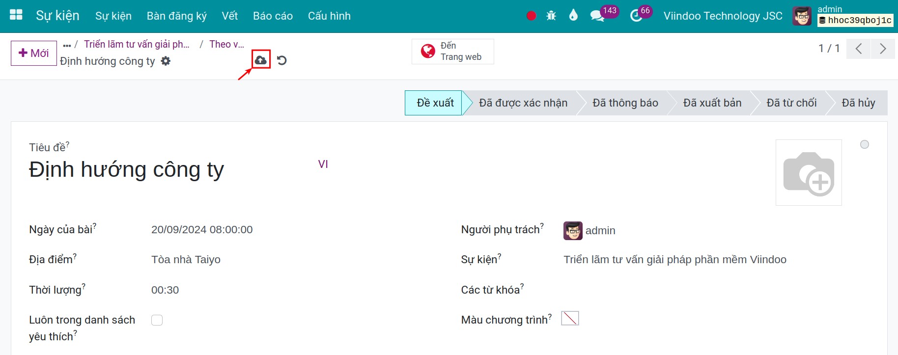This screenshot has height=355, width=898.
Task: Click the red recording dot icon
Action: pyautogui.click(x=531, y=16)
